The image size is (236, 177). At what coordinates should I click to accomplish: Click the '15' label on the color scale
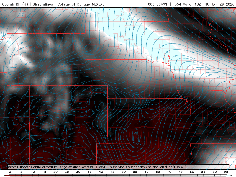pyautogui.click(x=44, y=172)
